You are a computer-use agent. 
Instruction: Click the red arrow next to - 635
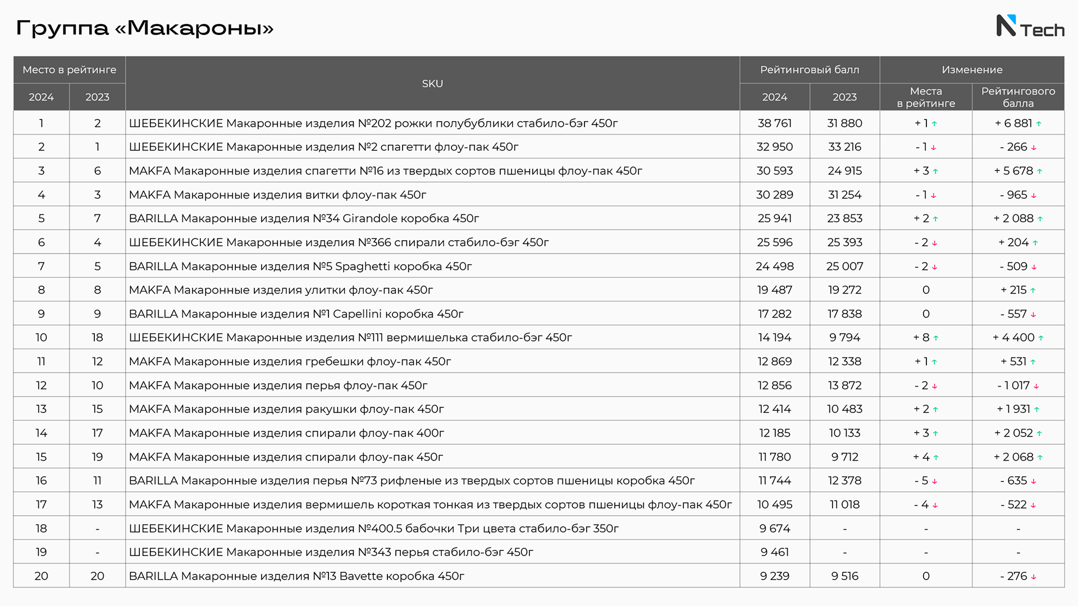click(x=1034, y=481)
